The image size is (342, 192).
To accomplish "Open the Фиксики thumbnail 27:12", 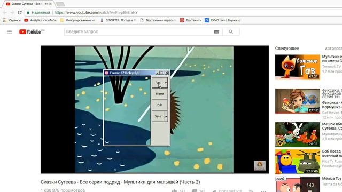I will click(x=298, y=101).
